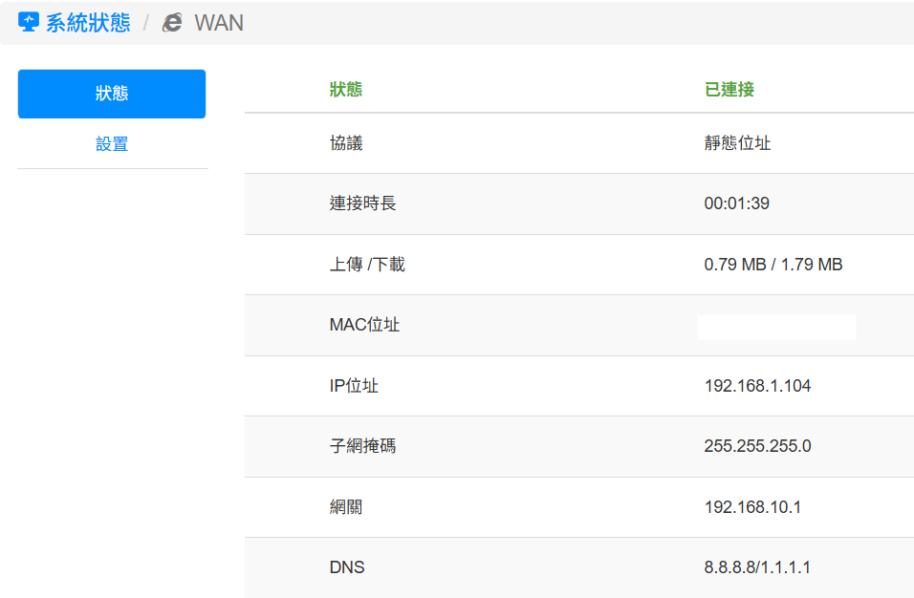Select the IP address 192.168.1.104
This screenshot has width=914, height=598.
pos(757,386)
